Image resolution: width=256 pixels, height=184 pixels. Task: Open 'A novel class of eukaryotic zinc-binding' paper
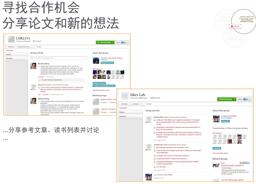pyautogui.click(x=62, y=89)
